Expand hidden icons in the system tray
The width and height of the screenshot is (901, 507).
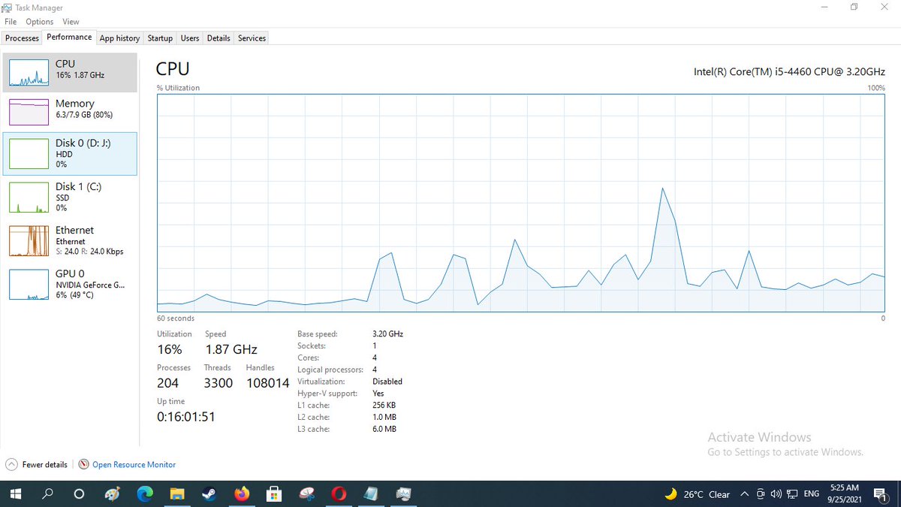744,493
